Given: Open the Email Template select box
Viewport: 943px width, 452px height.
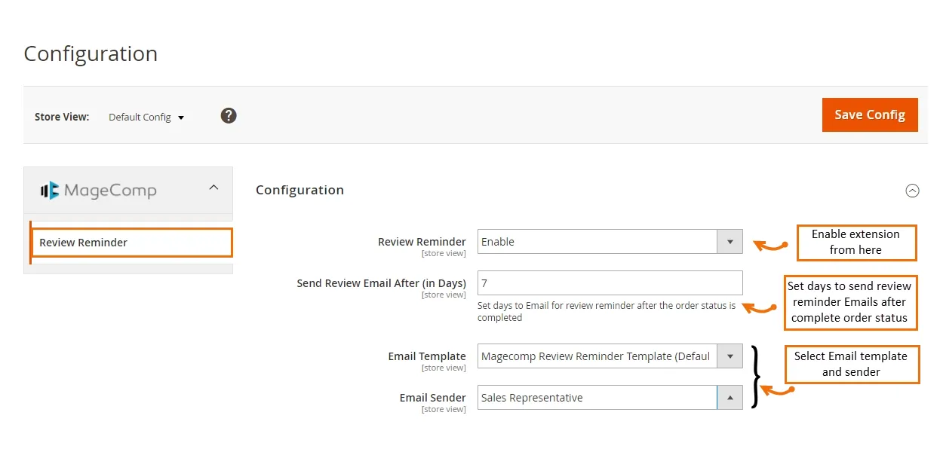Looking at the screenshot, I should coord(597,356).
